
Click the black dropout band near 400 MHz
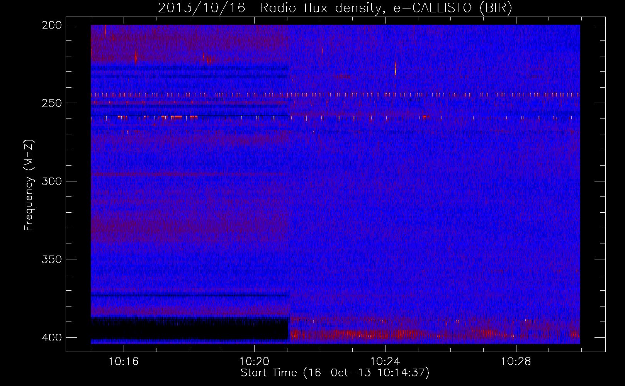pos(190,329)
